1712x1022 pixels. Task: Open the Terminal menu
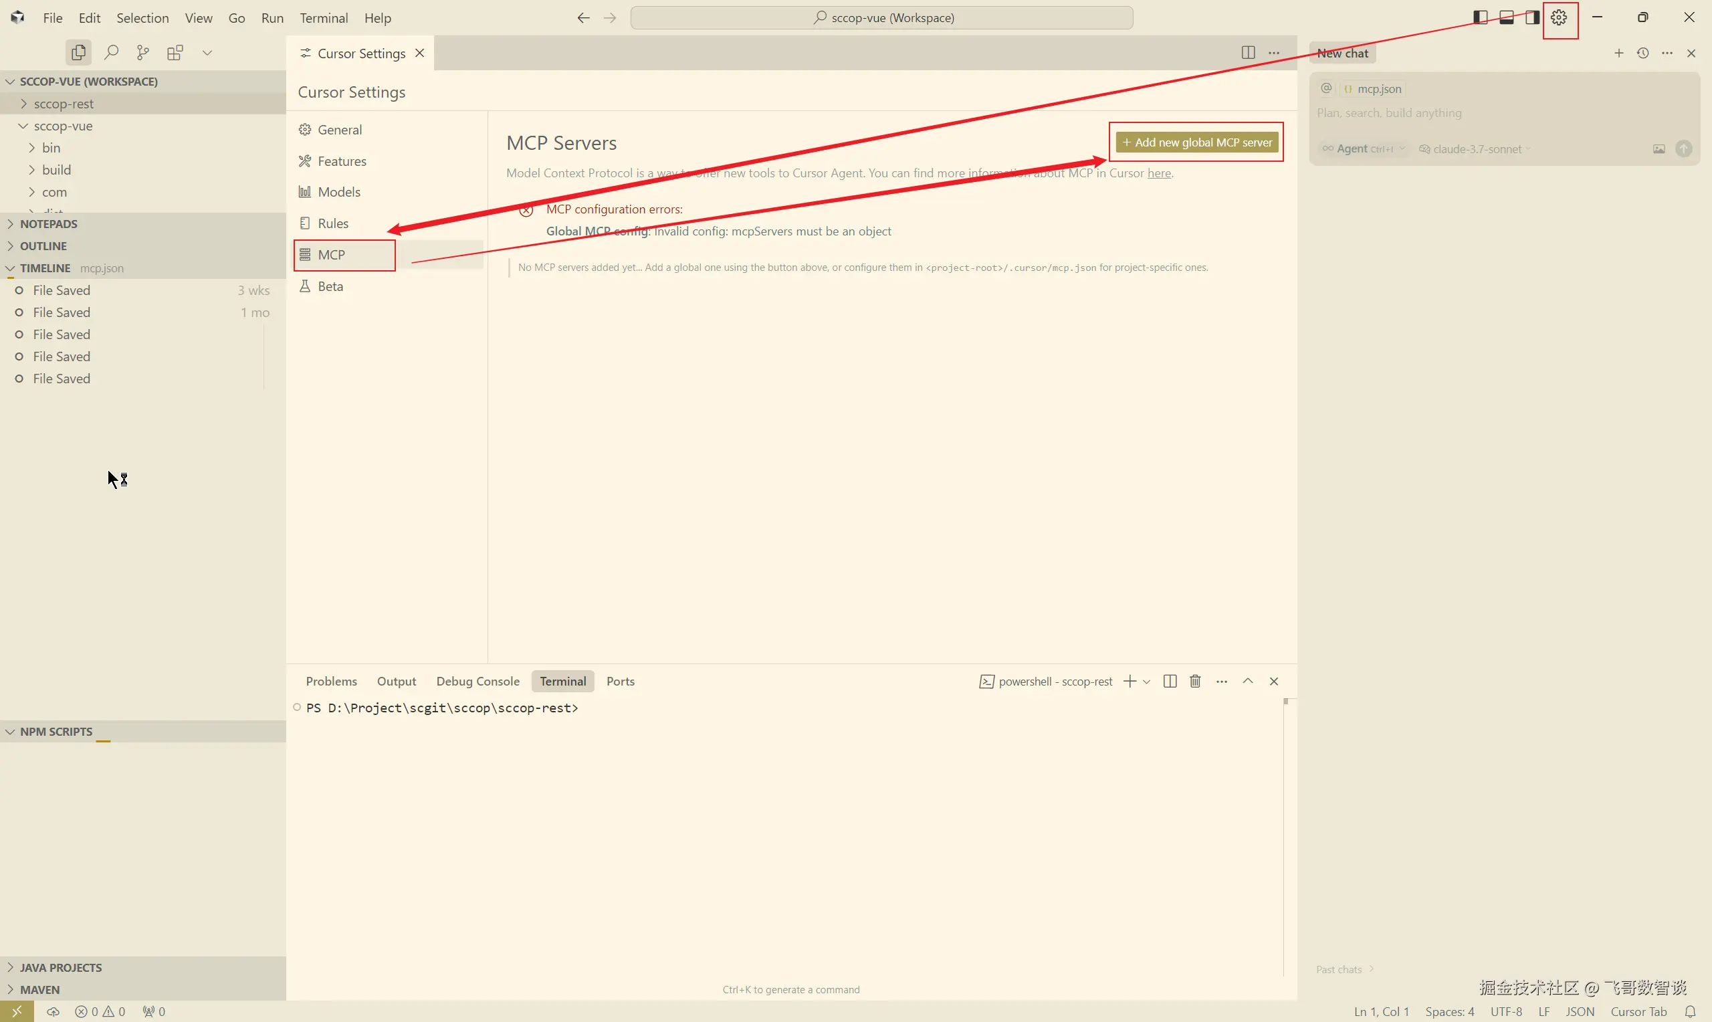(x=324, y=18)
